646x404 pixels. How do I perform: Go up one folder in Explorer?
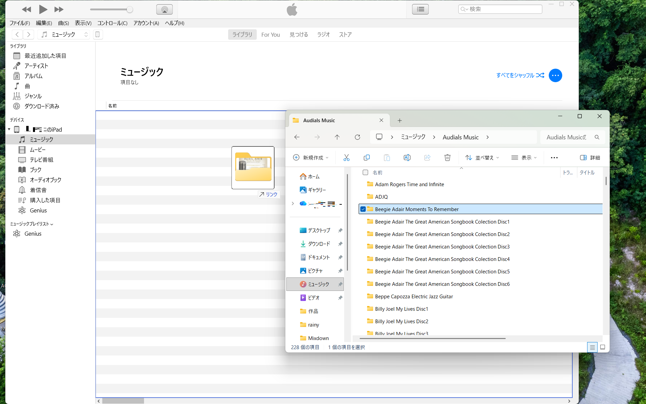coord(337,137)
